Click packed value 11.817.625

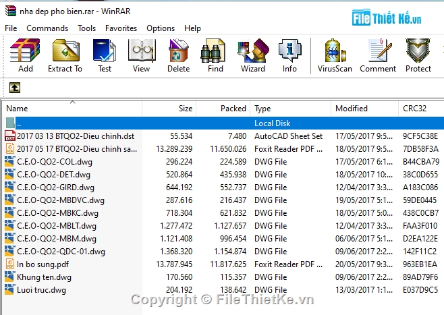(228, 264)
